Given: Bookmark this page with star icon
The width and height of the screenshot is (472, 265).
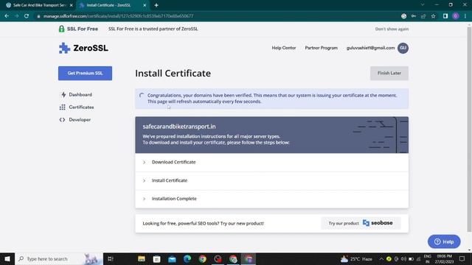Looking at the screenshot, I should [433, 16].
